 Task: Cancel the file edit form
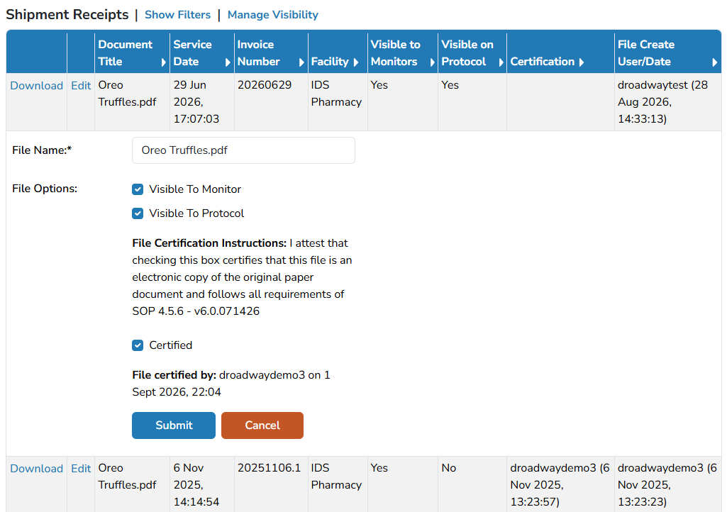[262, 425]
